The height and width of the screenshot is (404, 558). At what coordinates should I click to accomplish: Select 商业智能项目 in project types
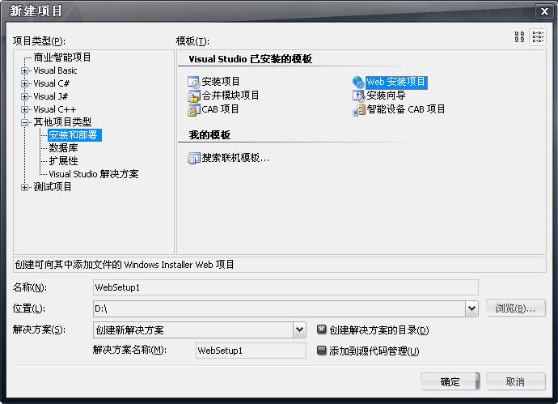(x=62, y=57)
